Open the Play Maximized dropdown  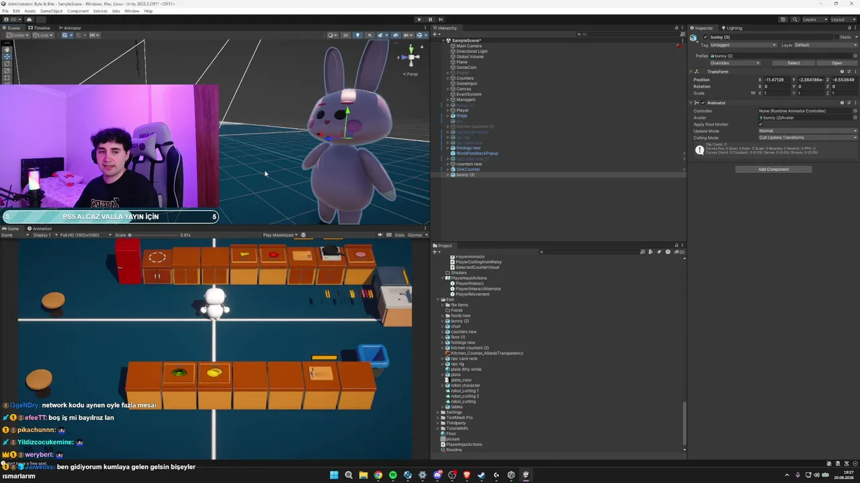(x=280, y=235)
